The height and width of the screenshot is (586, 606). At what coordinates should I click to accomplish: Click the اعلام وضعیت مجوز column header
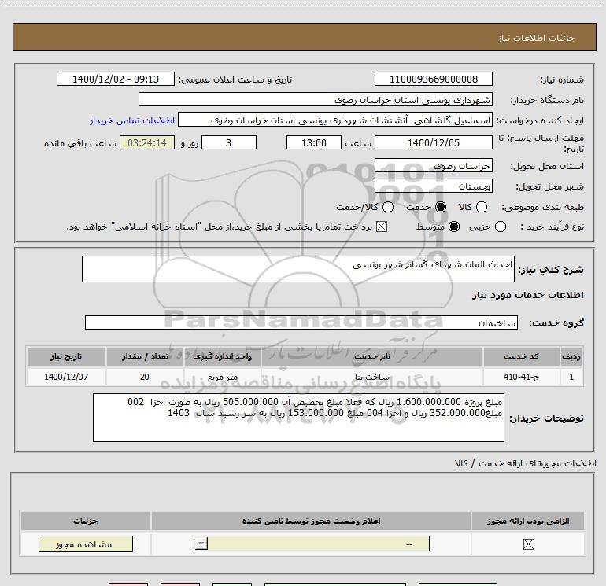(311, 521)
